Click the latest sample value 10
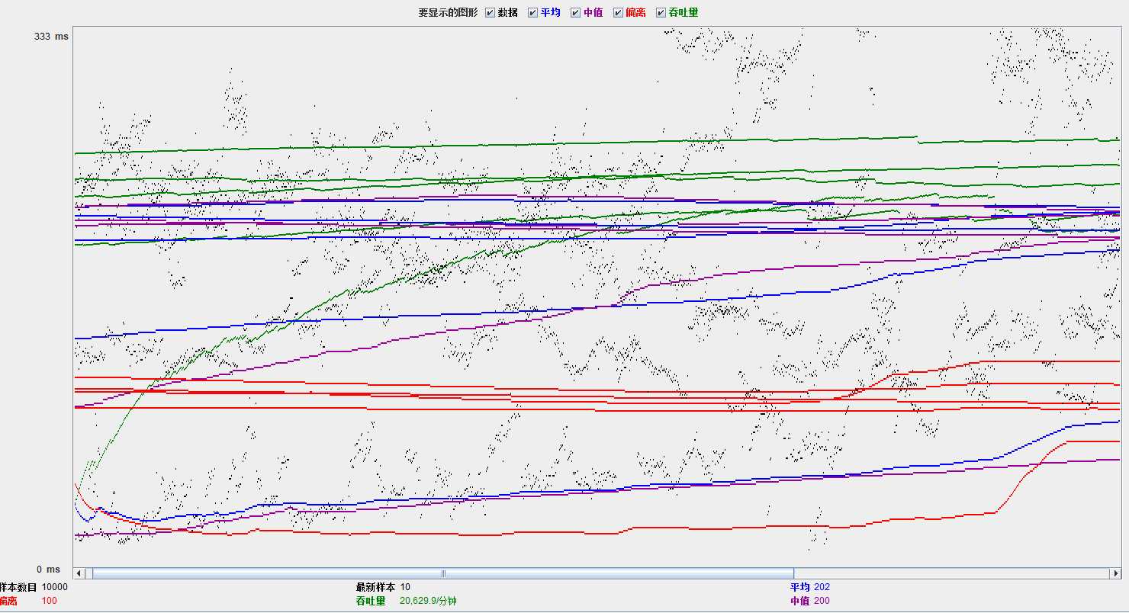Screen dimensions: 1129x613 click(405, 587)
